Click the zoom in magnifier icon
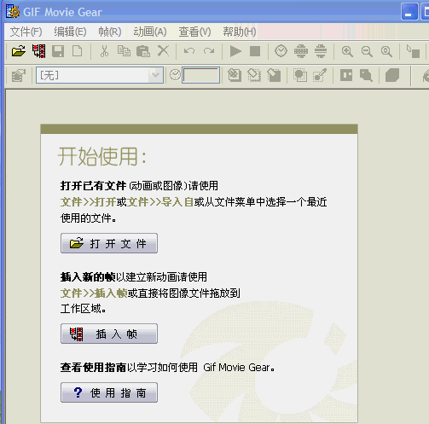 coord(347,51)
